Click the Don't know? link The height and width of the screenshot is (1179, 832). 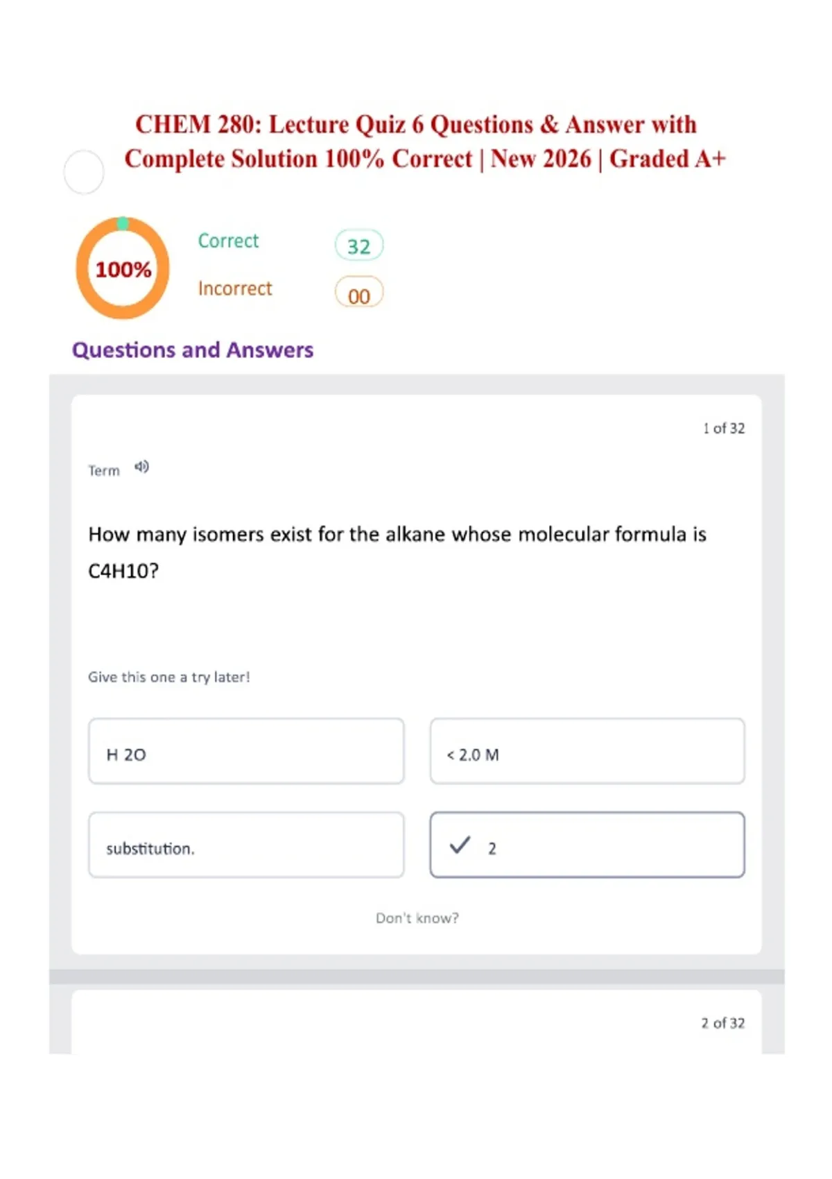click(417, 918)
